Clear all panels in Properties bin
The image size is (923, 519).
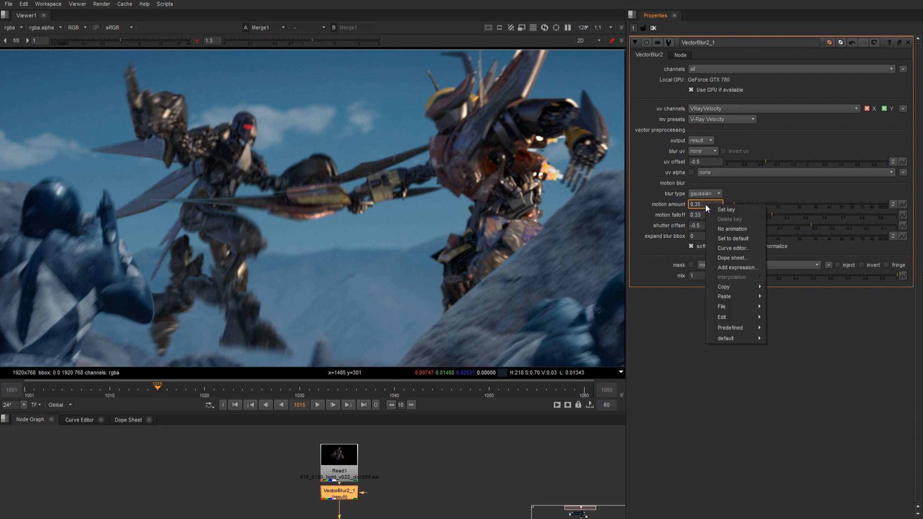tap(653, 28)
